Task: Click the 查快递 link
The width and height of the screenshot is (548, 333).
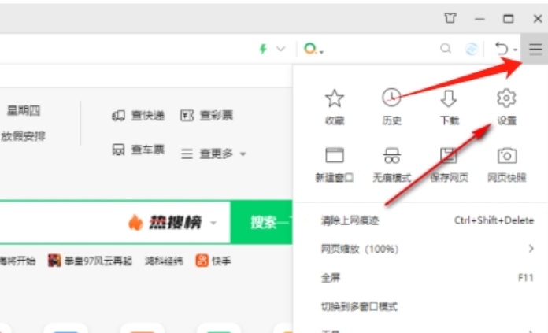Action: tap(139, 116)
